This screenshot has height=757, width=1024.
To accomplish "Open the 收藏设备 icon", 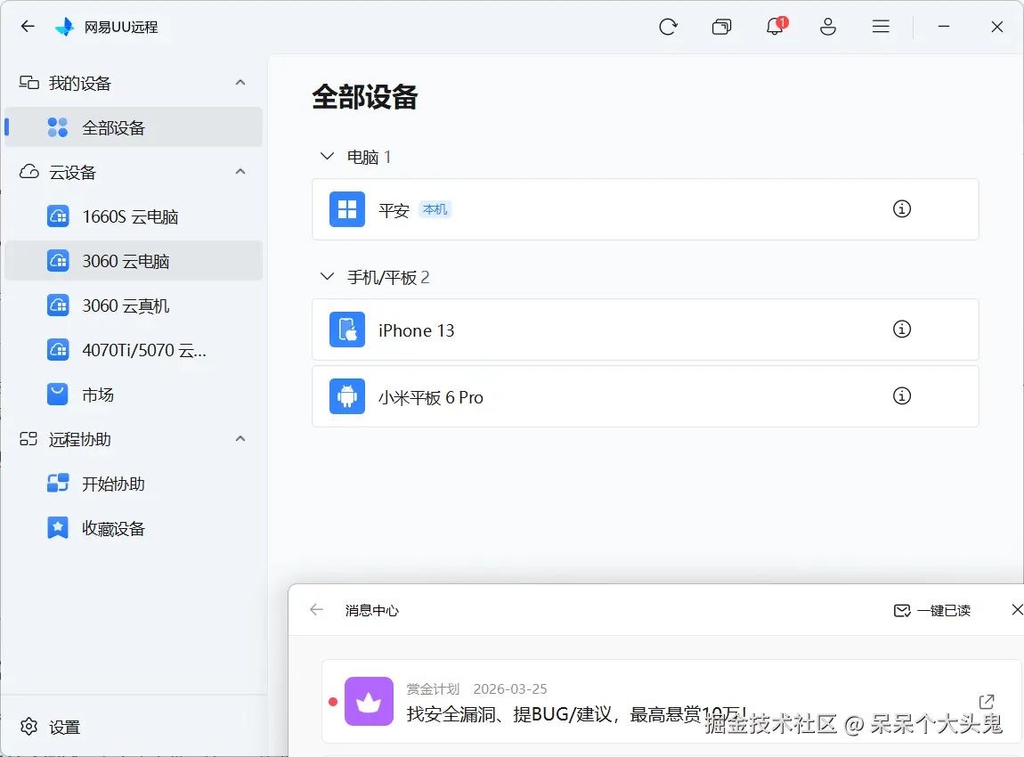I will [x=57, y=527].
